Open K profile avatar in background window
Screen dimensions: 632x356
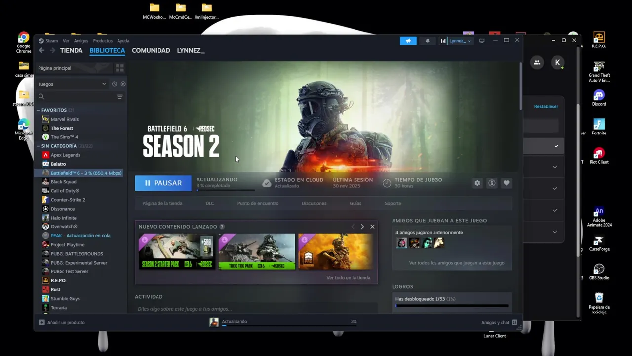[557, 62]
